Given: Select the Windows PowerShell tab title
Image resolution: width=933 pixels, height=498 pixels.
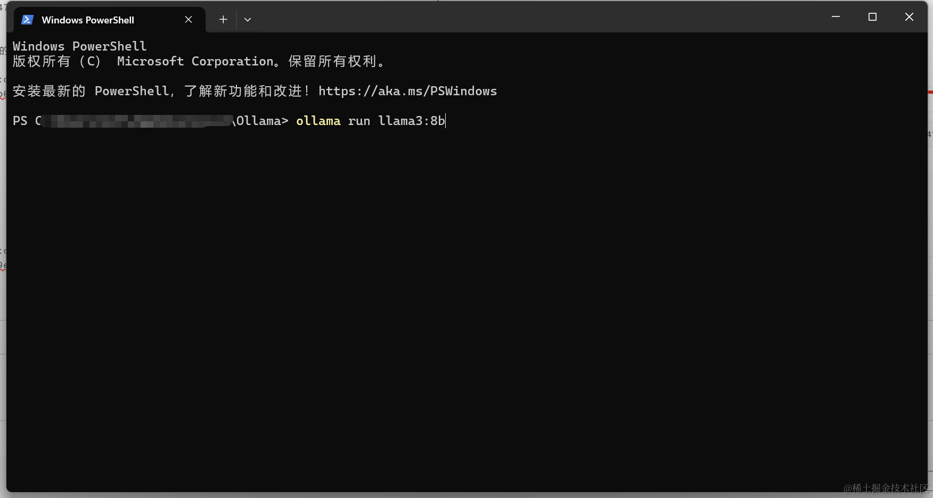Looking at the screenshot, I should pos(88,20).
